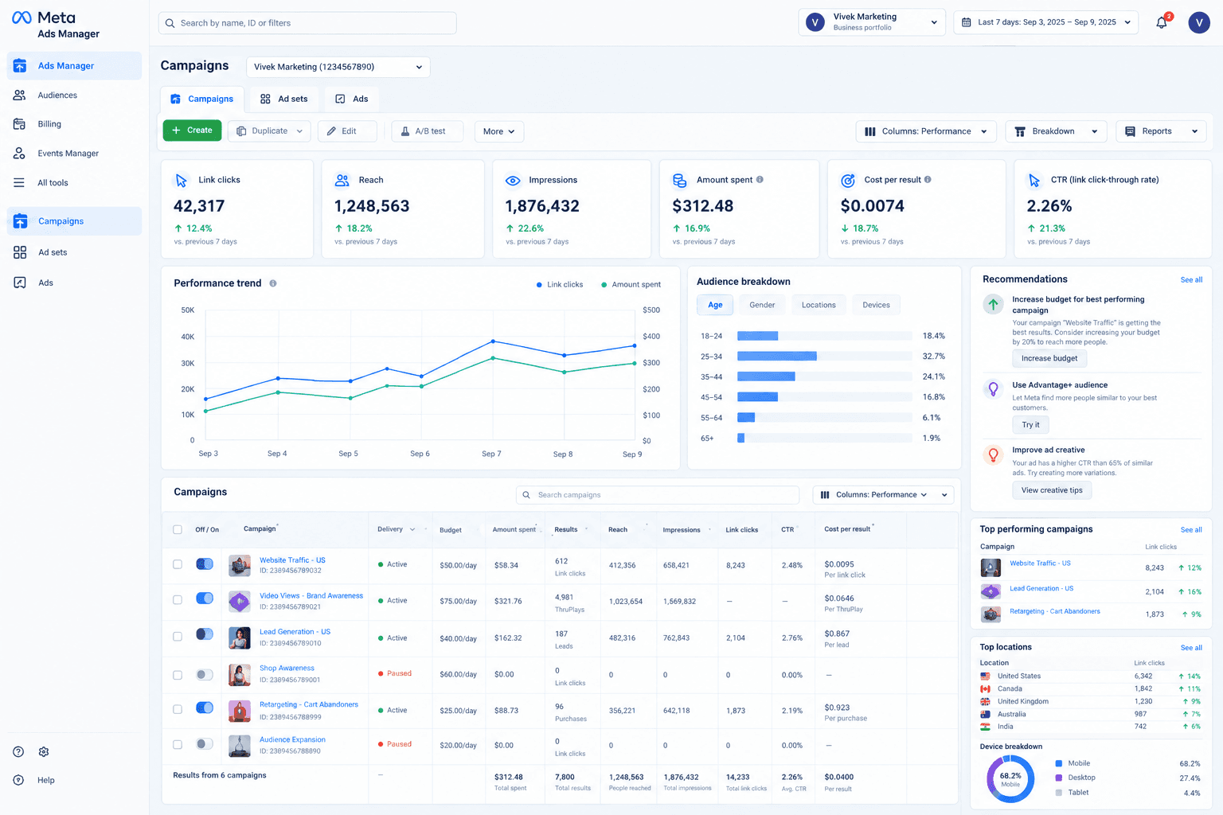Click the Billing icon in sidebar

tap(19, 124)
